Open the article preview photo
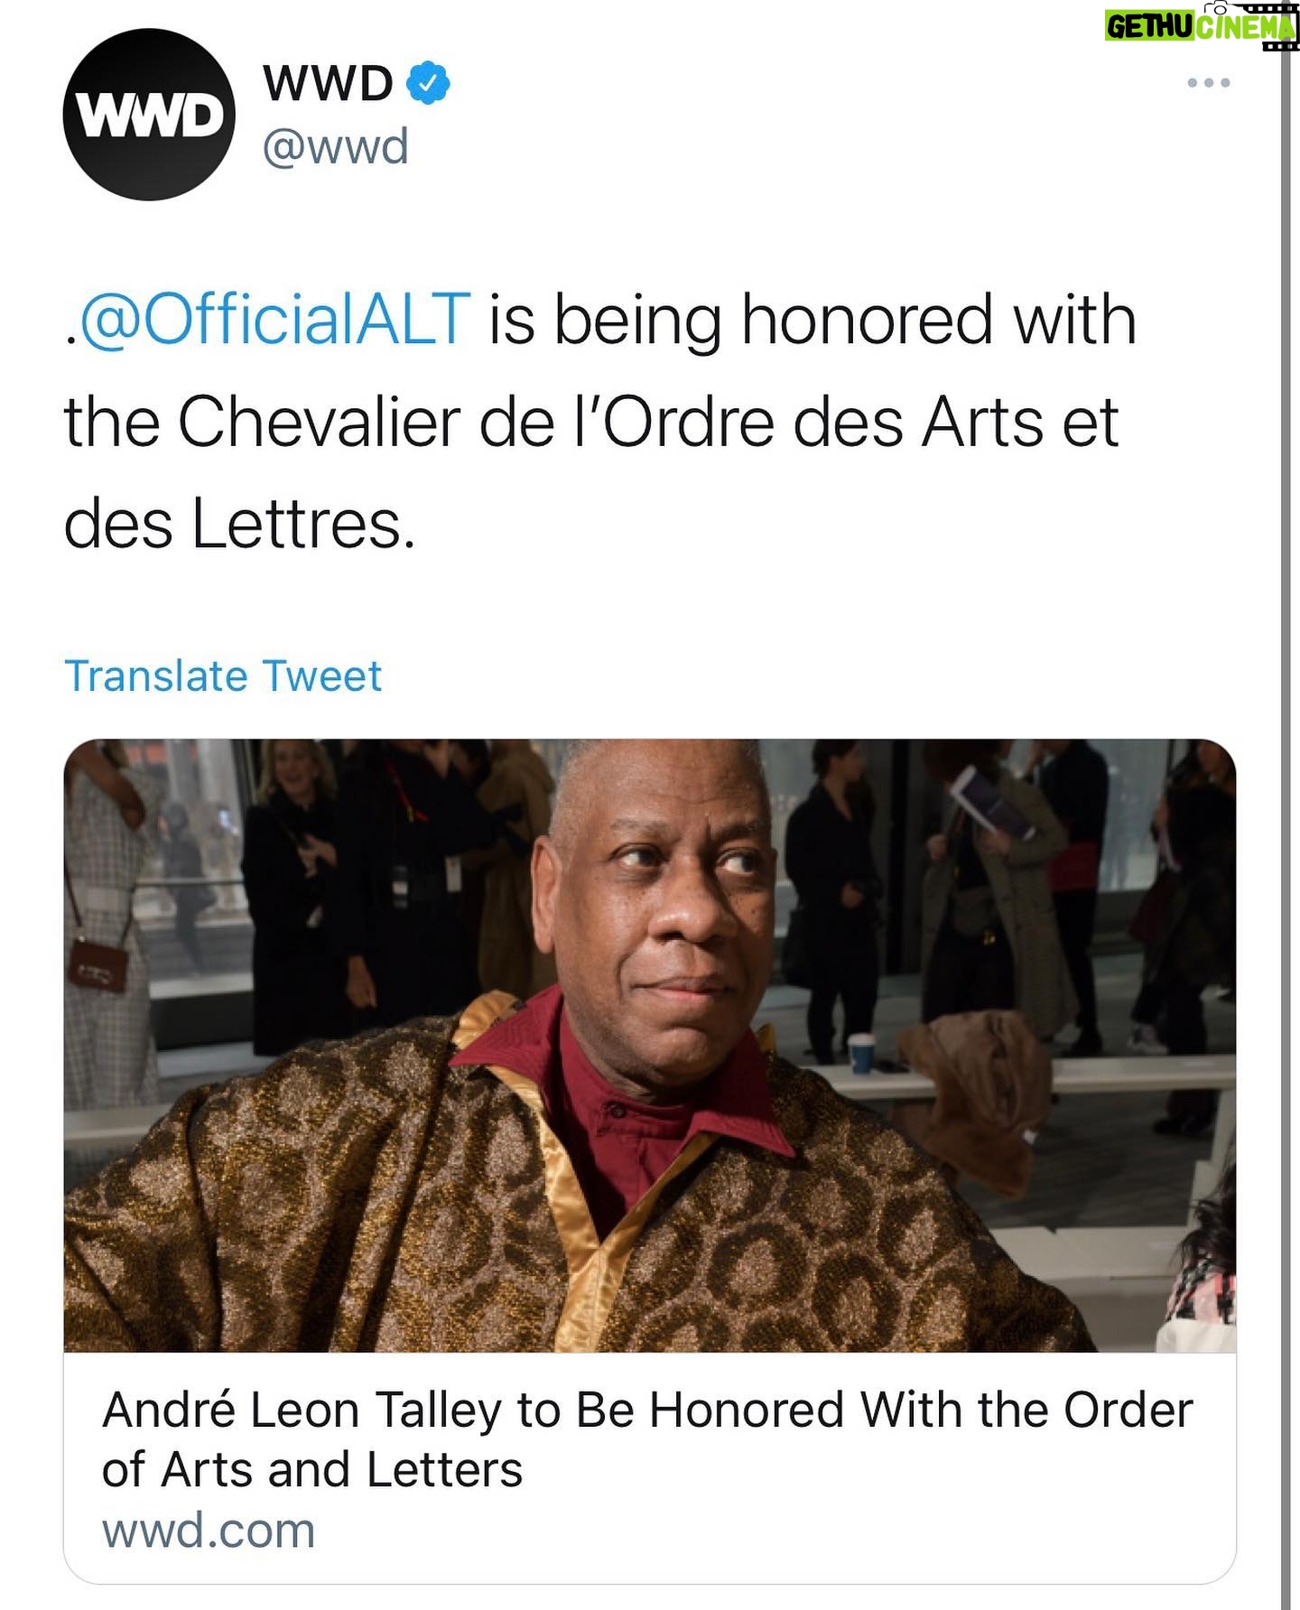This screenshot has height=1610, width=1300. pyautogui.click(x=649, y=1045)
